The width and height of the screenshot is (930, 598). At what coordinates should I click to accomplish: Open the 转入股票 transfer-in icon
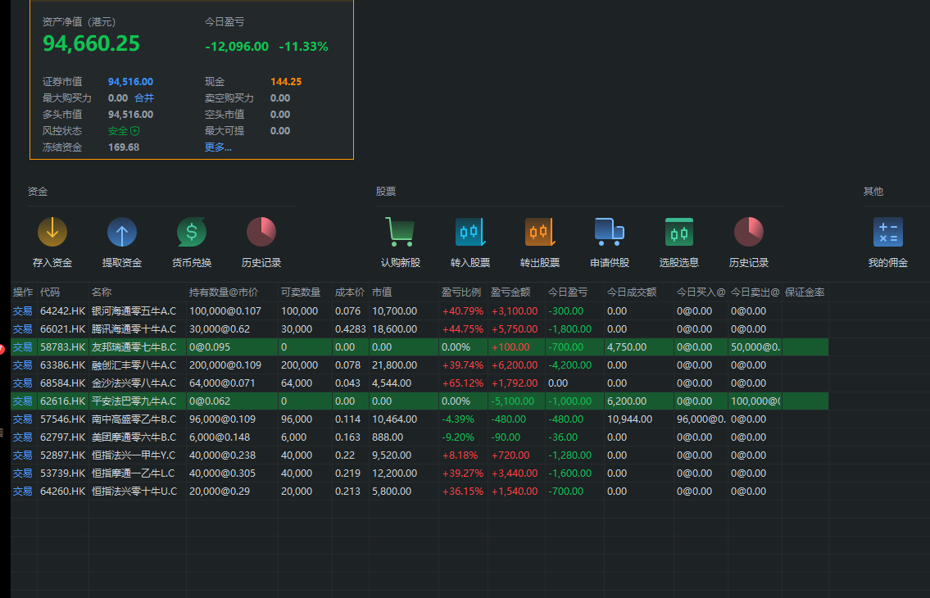[470, 232]
